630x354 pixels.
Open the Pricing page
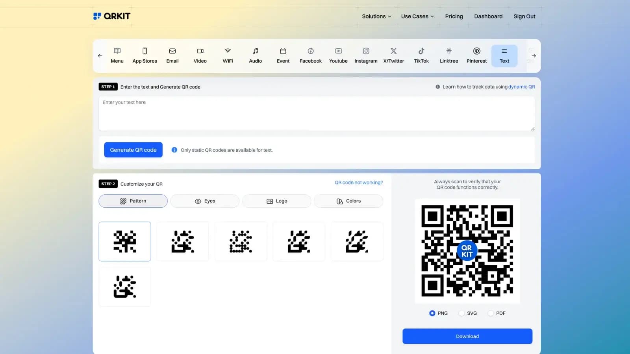(454, 16)
